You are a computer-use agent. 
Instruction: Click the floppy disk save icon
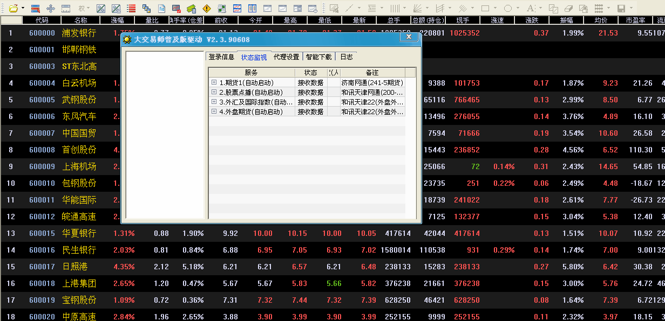point(621,9)
